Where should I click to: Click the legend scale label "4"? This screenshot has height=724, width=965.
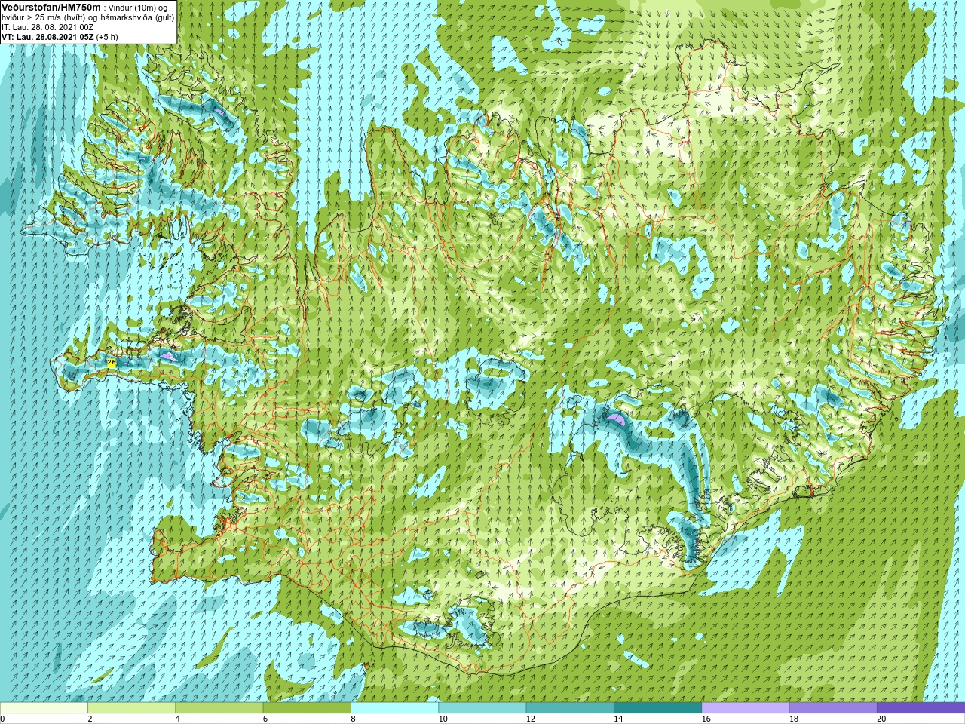pos(177,719)
